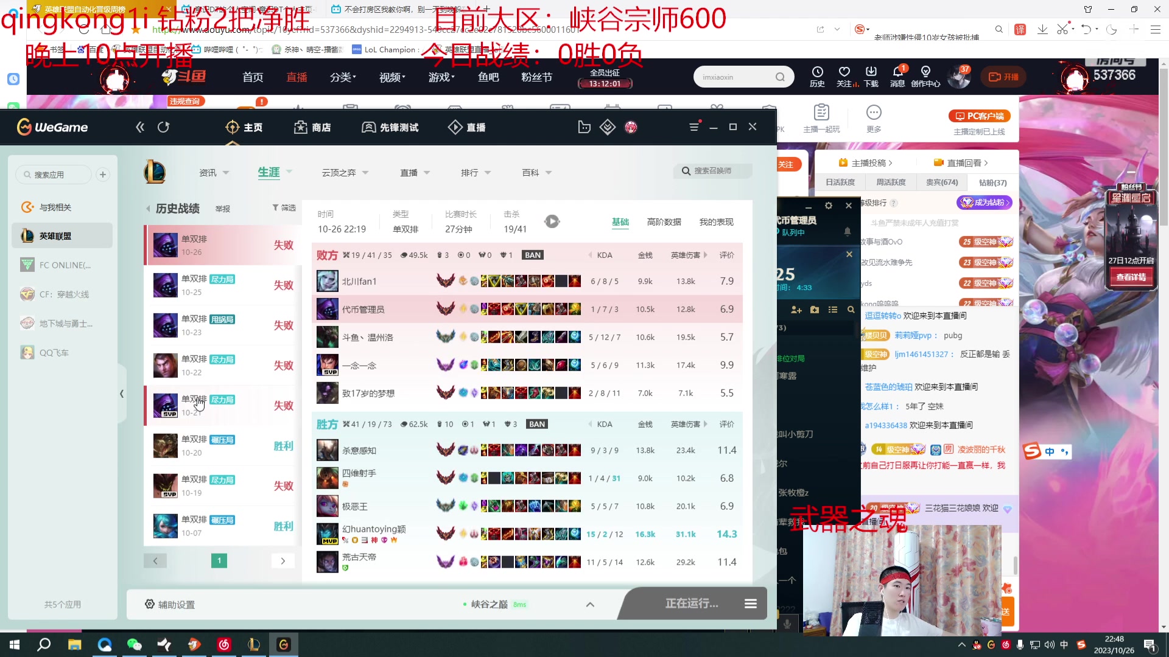Click the WeGame back double-chevron icon
This screenshot has height=657, width=1169.
[x=140, y=127]
